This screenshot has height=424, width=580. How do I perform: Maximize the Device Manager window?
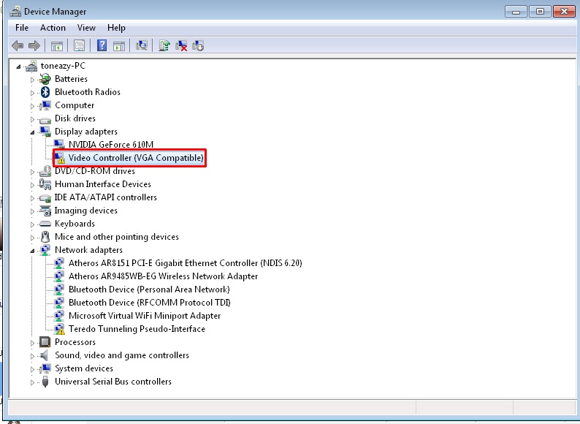tap(540, 12)
